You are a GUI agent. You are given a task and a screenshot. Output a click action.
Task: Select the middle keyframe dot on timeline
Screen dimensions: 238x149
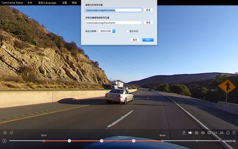(101, 141)
